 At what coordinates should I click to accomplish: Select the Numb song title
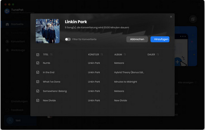coord(46,63)
